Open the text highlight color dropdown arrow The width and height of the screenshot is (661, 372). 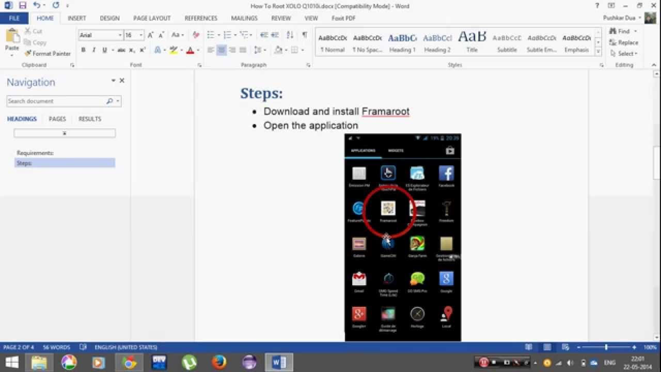pyautogui.click(x=181, y=50)
